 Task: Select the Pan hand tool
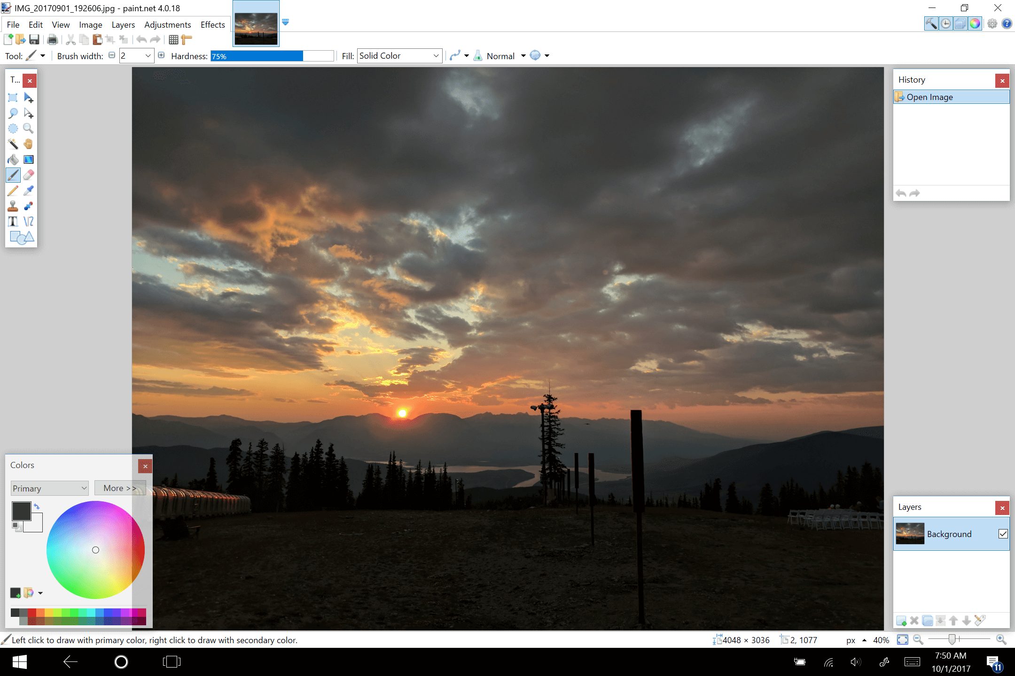point(29,144)
